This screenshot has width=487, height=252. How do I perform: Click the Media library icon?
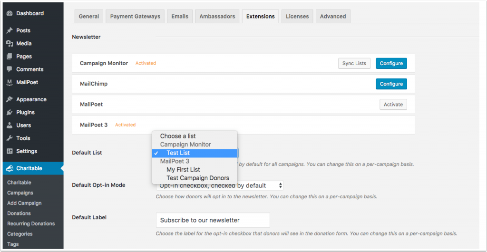10,43
